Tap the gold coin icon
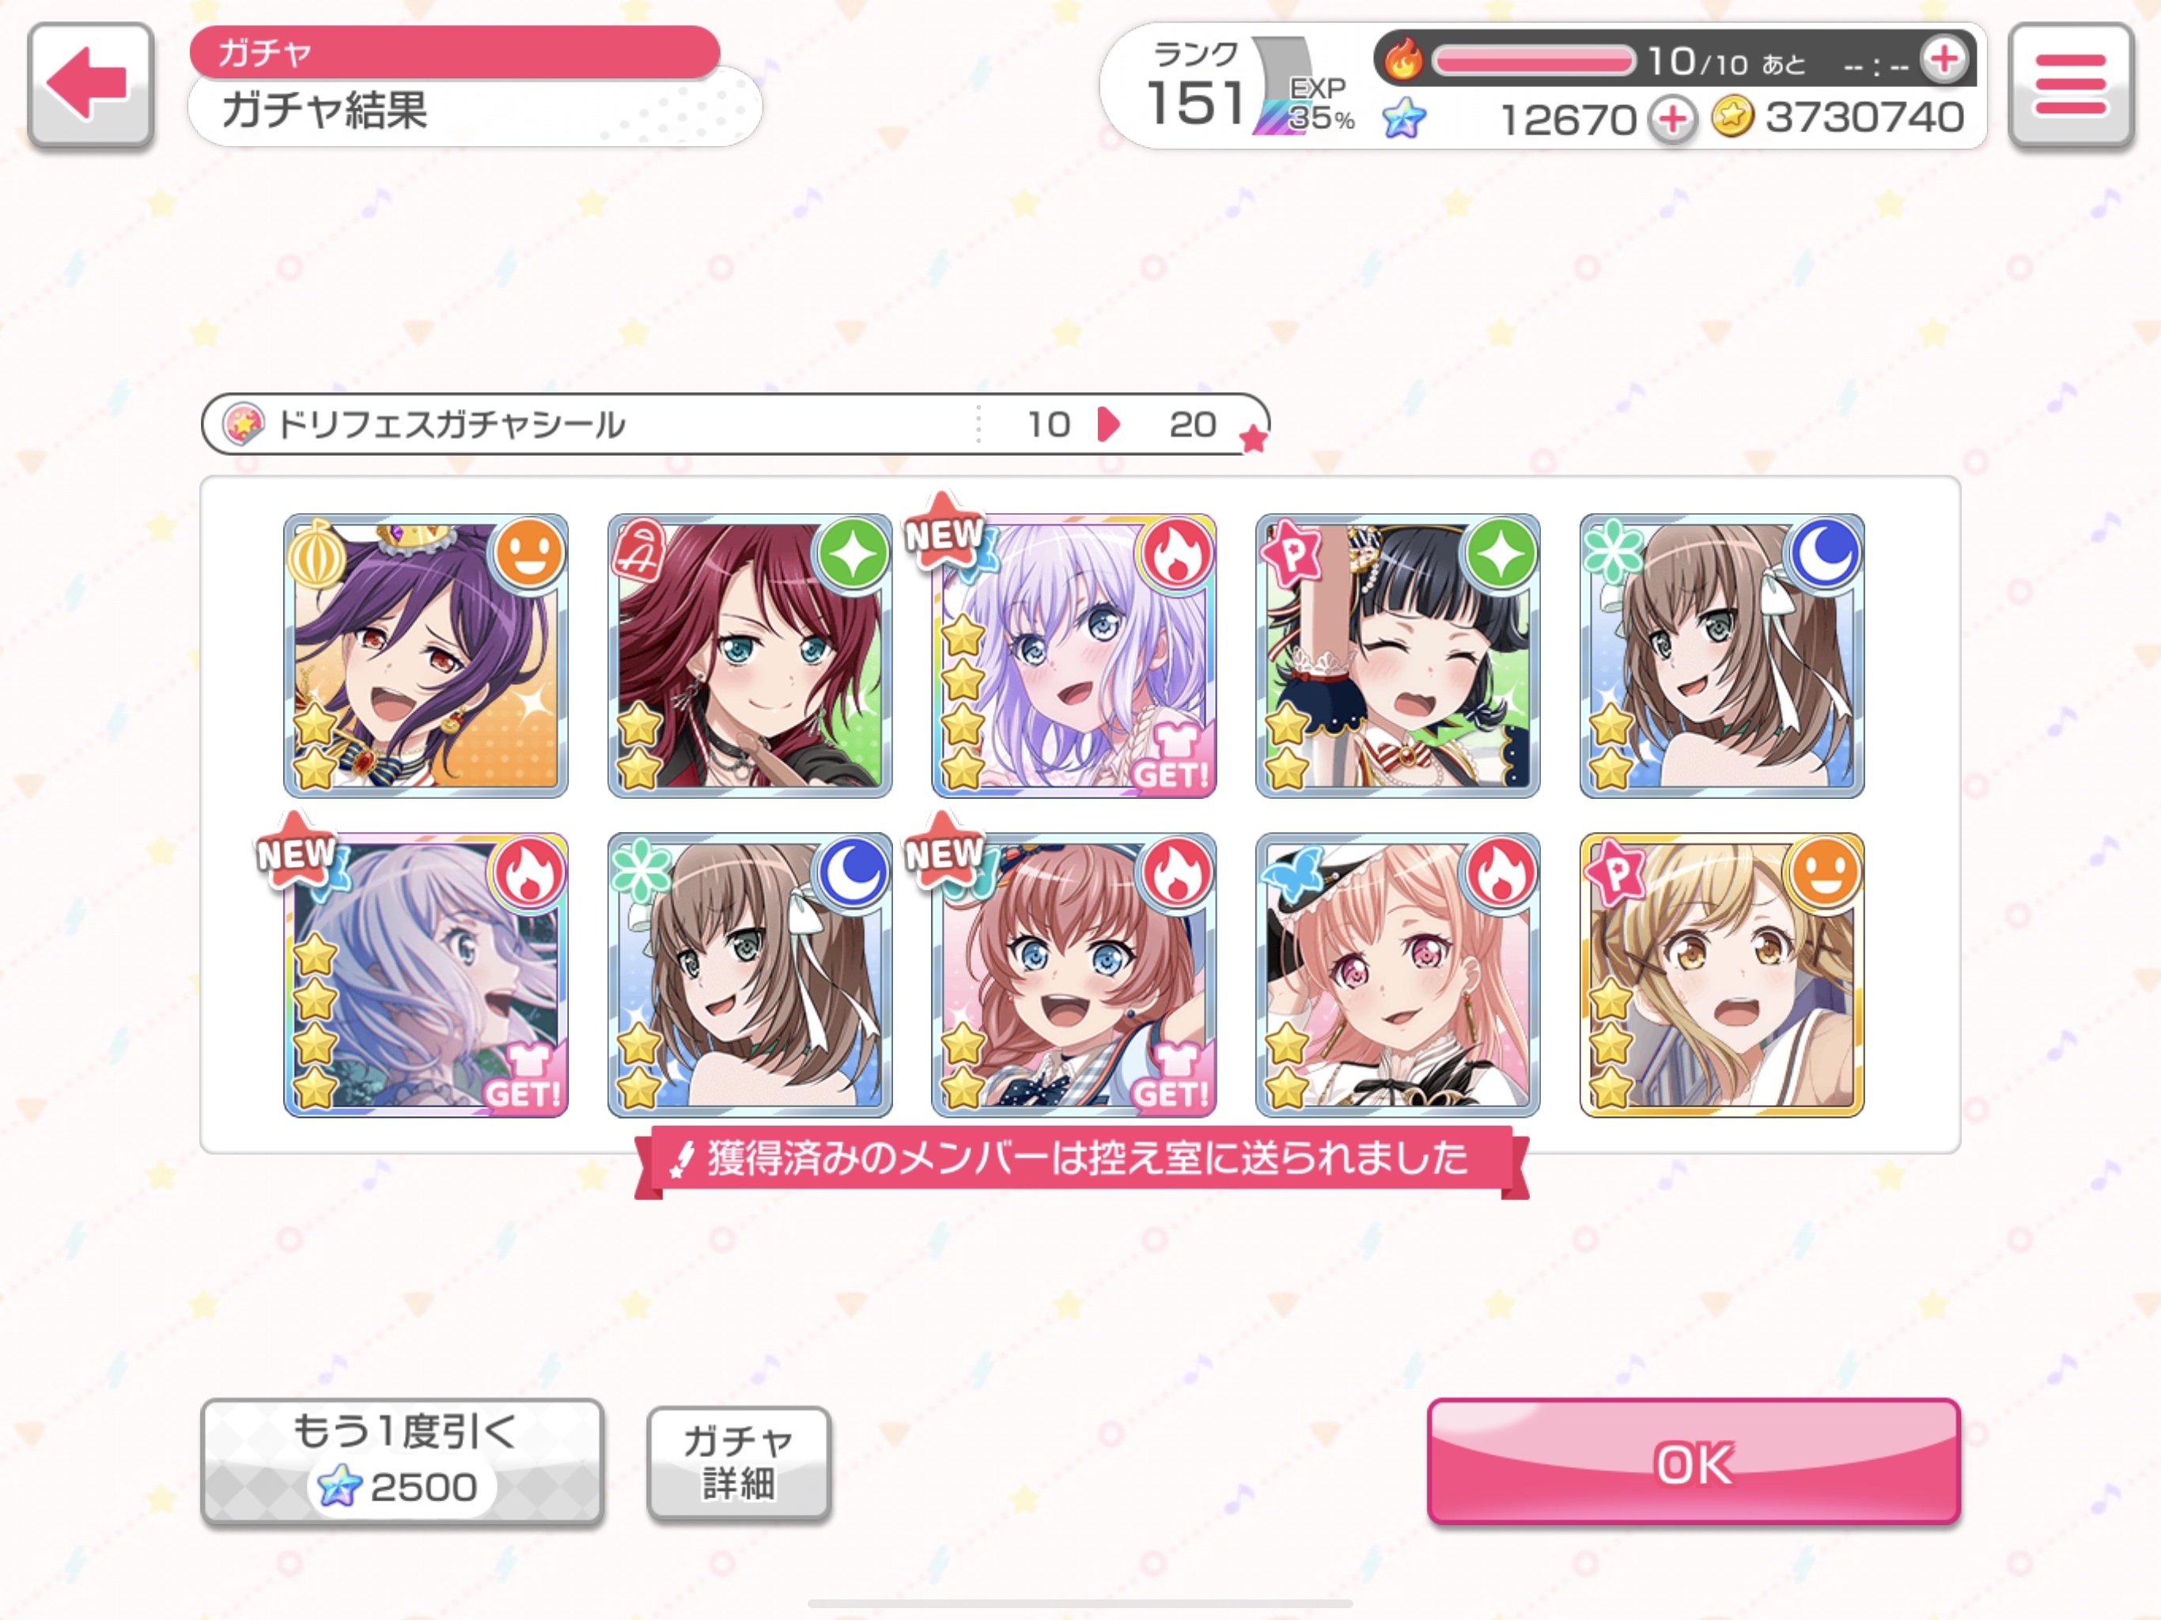This screenshot has height=1620, width=2161. pos(1731,117)
